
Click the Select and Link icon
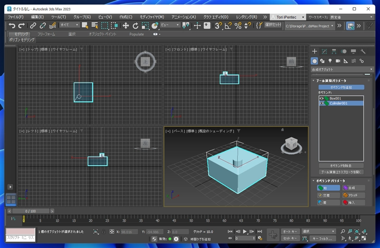[x=33, y=26]
